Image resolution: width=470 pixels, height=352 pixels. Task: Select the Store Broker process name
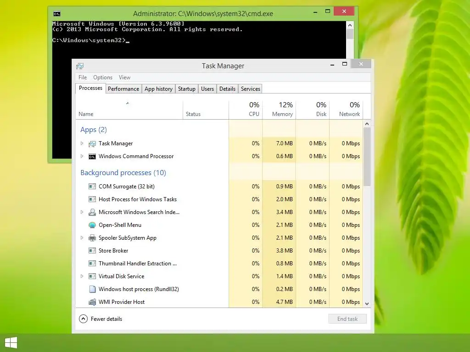113,251
